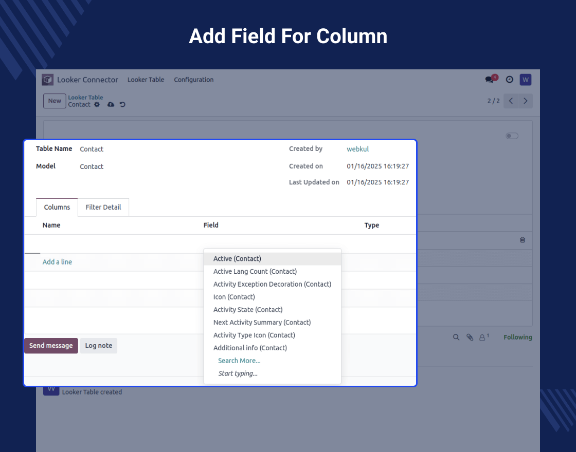576x452 pixels.
Task: Click the Looker Table breadcrumb link
Action: [x=85, y=97]
